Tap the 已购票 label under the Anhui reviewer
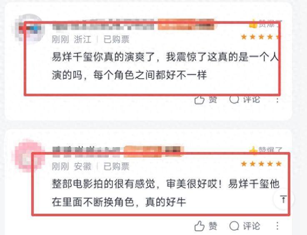Image resolution: width=307 pixels, height=235 pixels. coord(116,167)
